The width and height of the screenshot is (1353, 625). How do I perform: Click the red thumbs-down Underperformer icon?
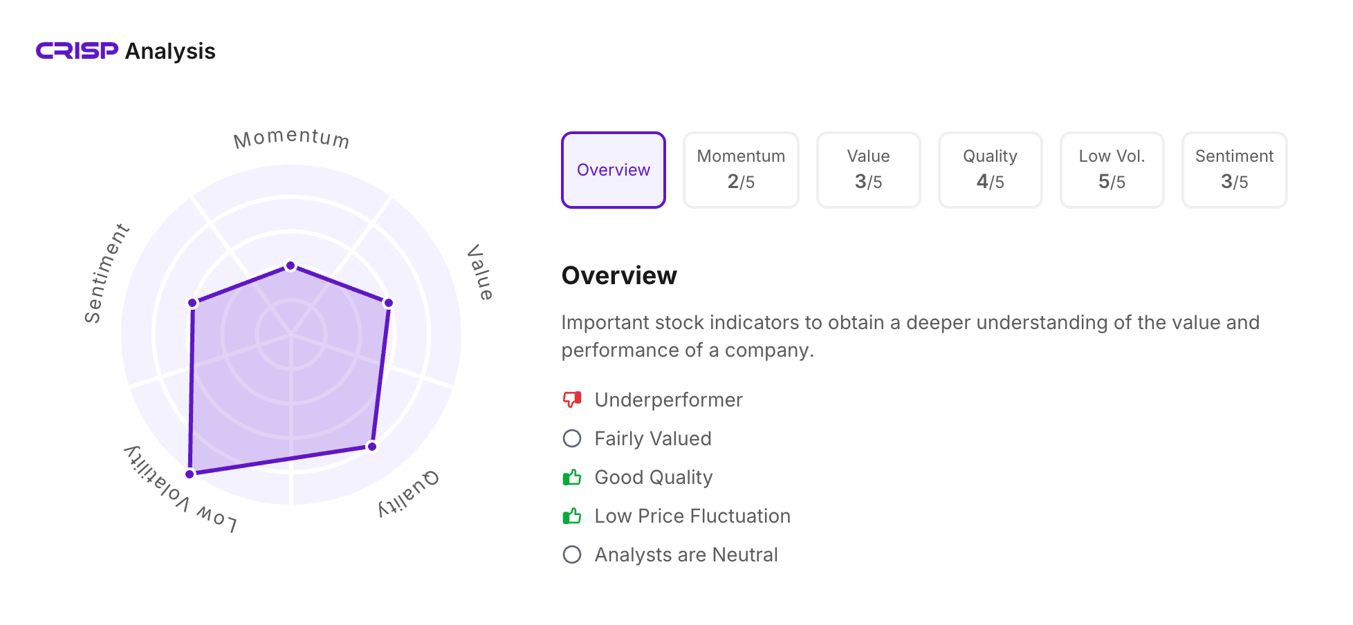click(x=572, y=400)
